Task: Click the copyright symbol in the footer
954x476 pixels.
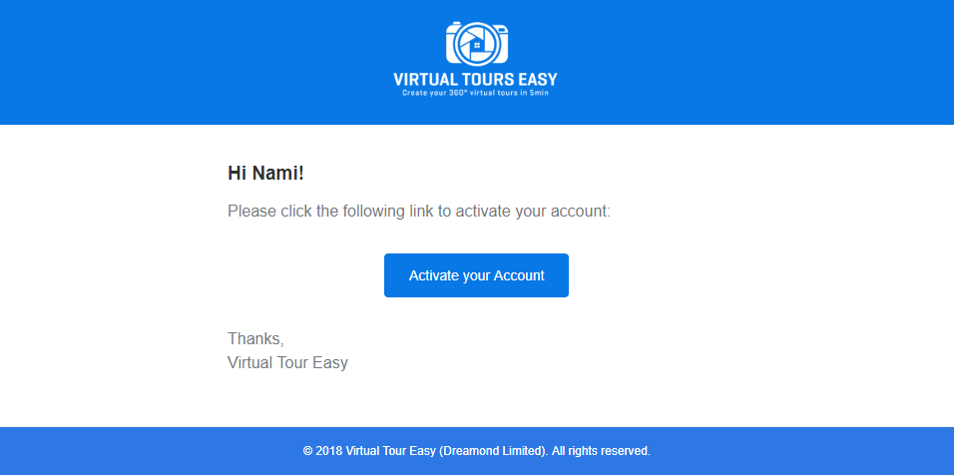Action: coord(308,451)
